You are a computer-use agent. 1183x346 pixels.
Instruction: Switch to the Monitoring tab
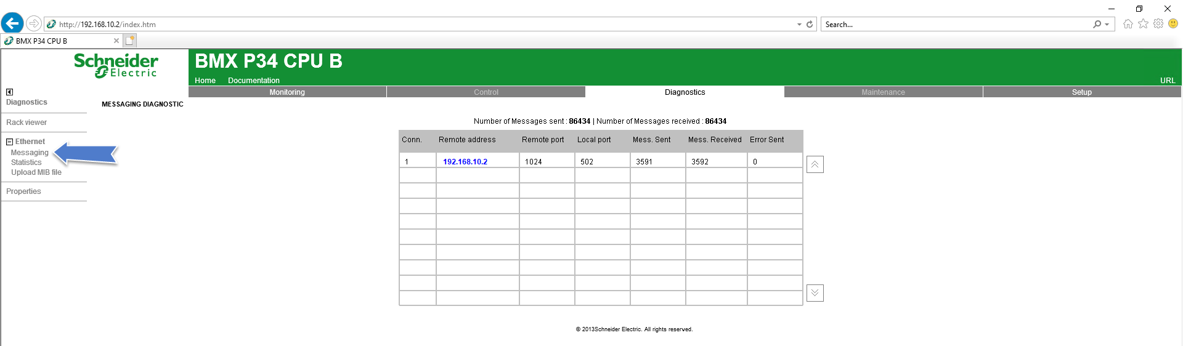click(x=287, y=92)
